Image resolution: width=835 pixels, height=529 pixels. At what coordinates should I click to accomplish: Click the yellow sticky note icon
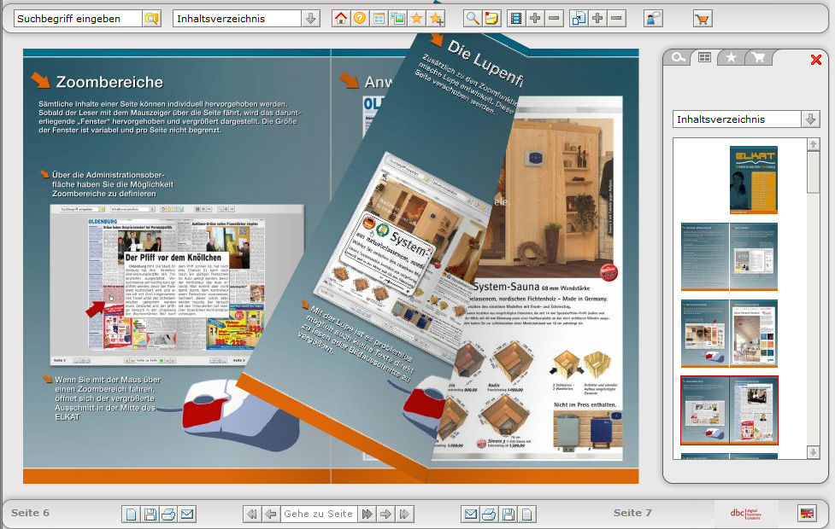click(x=491, y=18)
